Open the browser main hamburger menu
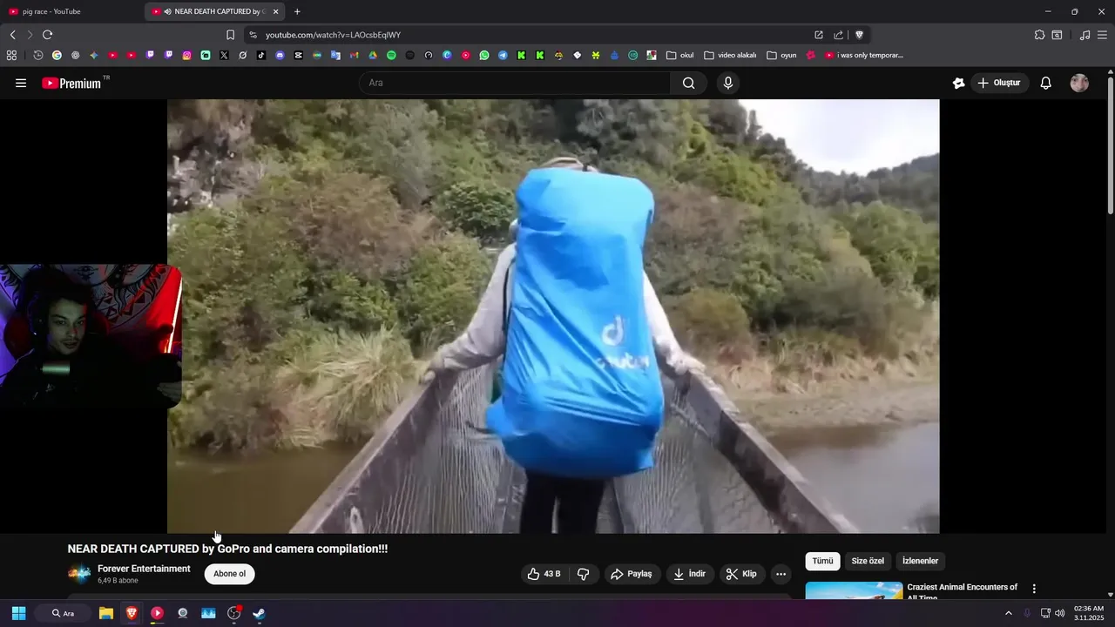Screen dimensions: 1115x627 [1102, 35]
